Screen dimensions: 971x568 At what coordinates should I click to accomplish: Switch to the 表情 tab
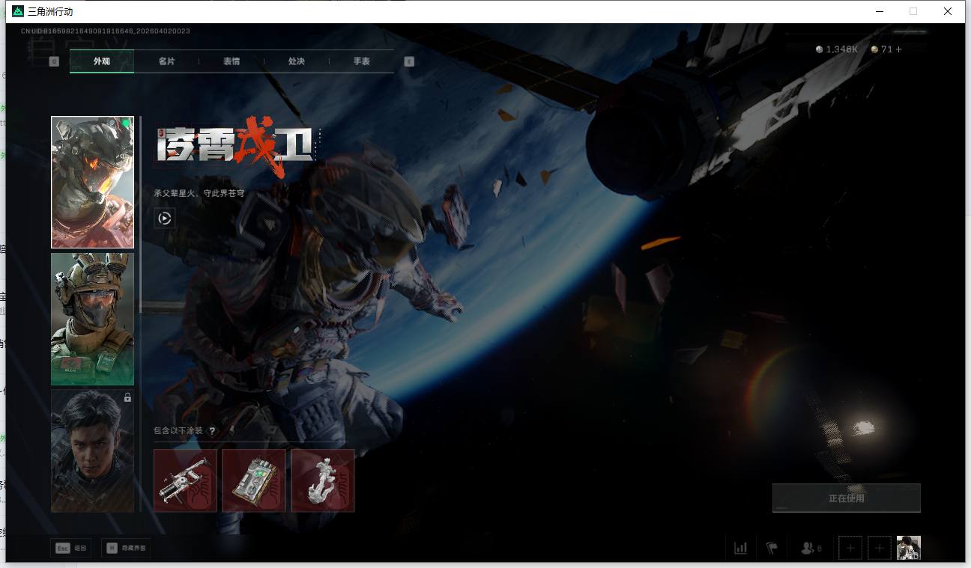tap(232, 61)
